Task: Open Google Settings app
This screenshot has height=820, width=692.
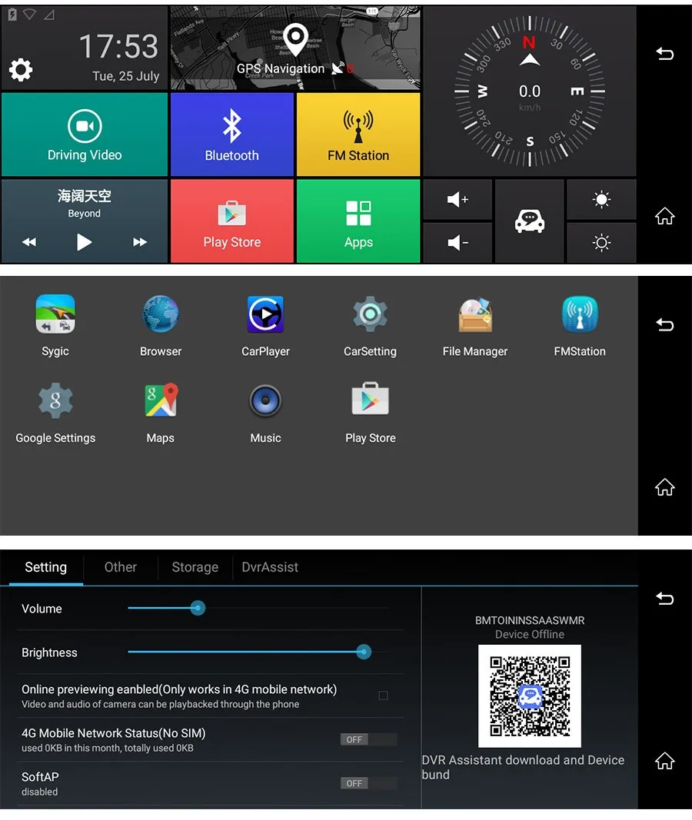Action: [55, 402]
